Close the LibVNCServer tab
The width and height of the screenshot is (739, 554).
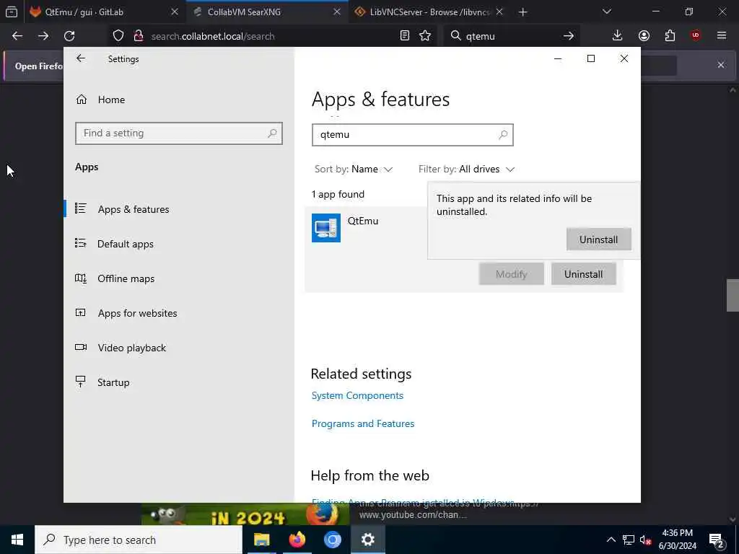(x=499, y=12)
